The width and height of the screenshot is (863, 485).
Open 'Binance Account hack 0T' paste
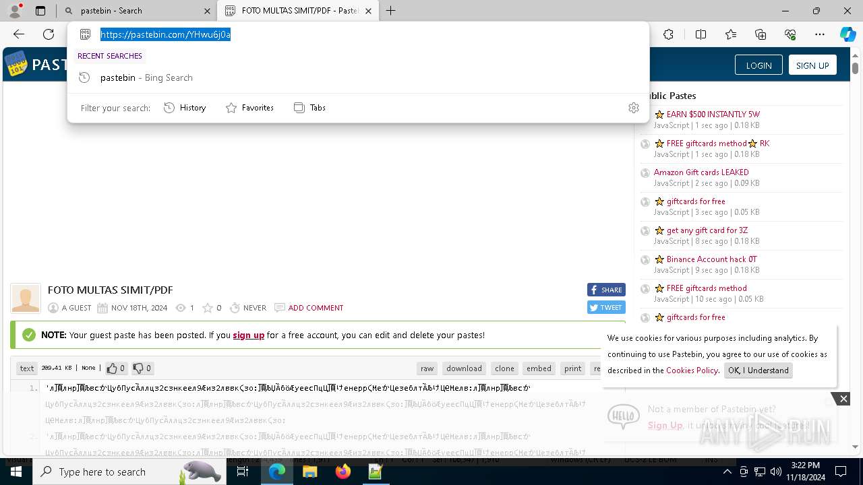pyautogui.click(x=711, y=259)
